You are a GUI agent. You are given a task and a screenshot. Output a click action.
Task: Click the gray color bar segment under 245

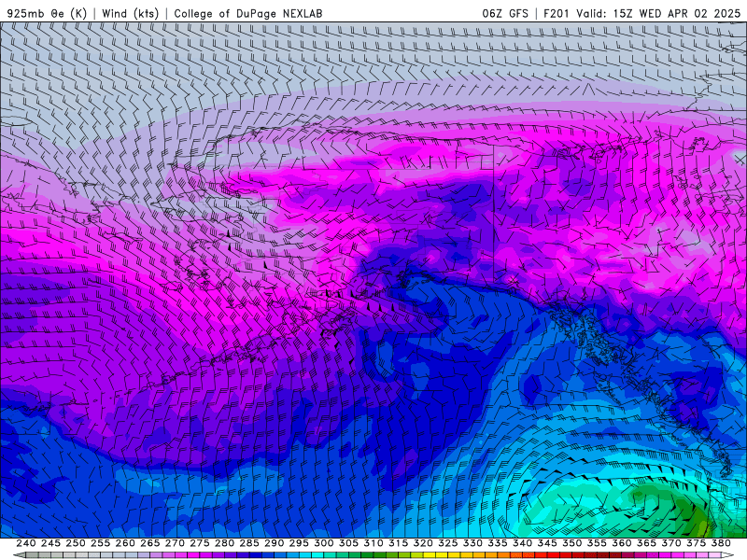tap(57, 555)
